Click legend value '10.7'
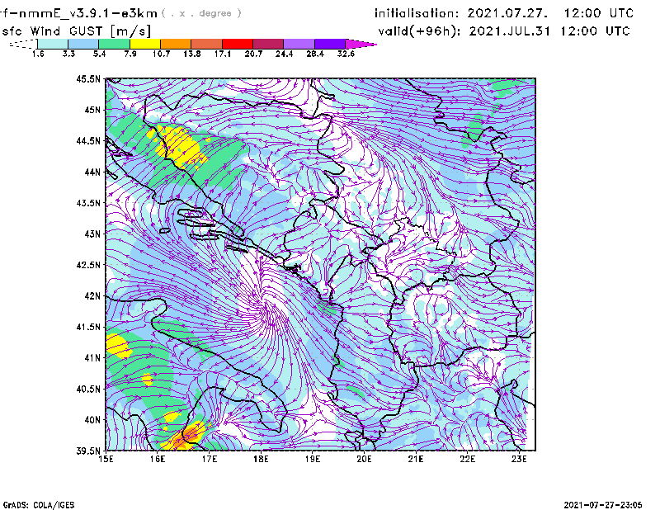Image resolution: width=660 pixels, height=510 pixels. (161, 54)
